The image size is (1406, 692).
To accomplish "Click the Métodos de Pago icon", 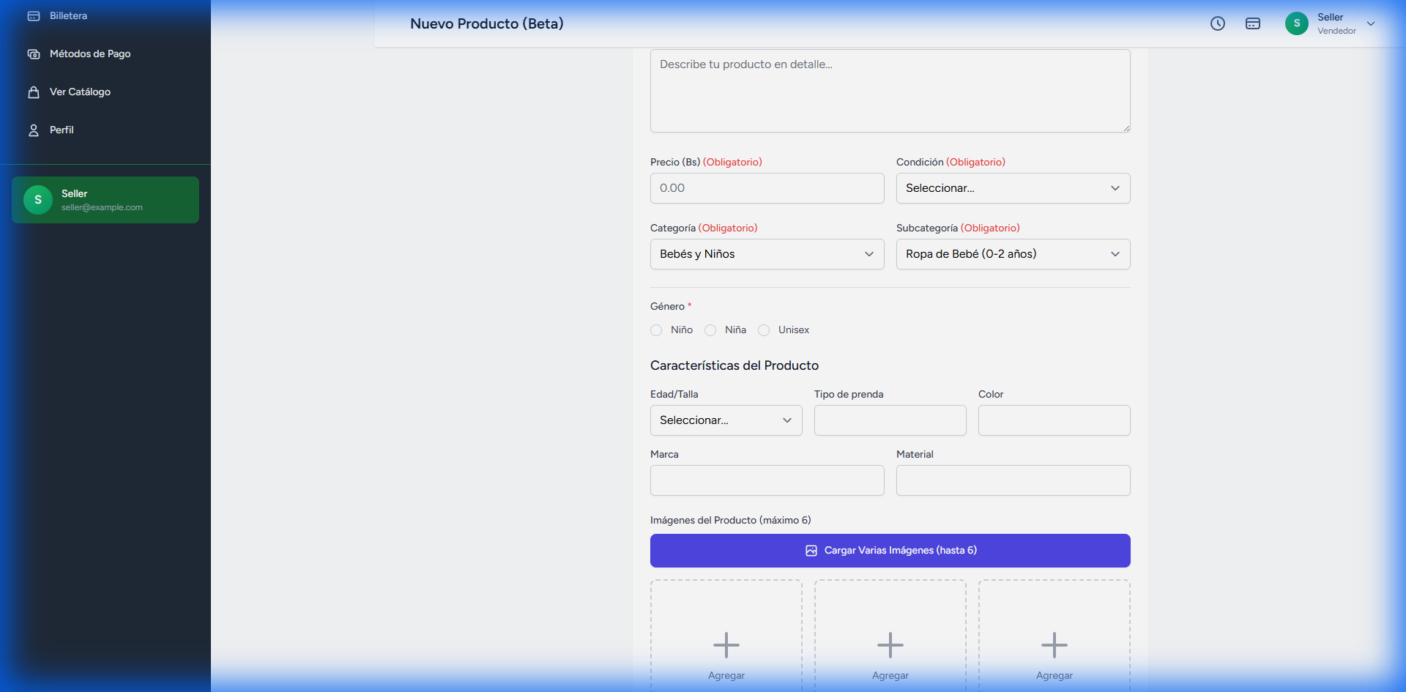I will pyautogui.click(x=34, y=54).
